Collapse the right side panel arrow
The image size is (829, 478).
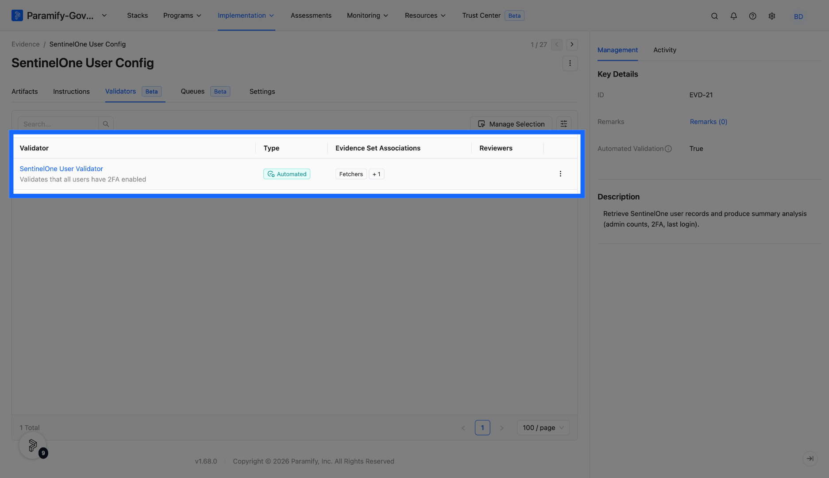(810, 459)
